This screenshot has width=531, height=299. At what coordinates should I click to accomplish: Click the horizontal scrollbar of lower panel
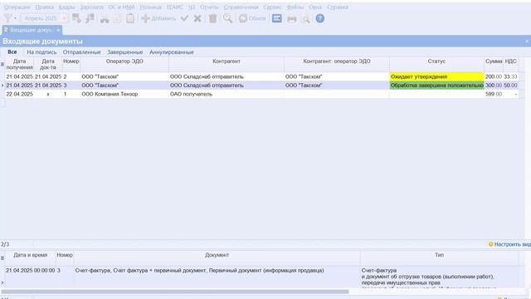[x=175, y=292]
